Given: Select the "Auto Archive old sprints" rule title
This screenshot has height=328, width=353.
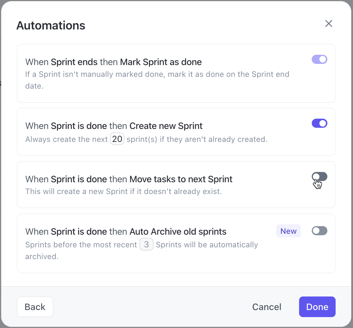Looking at the screenshot, I should click(x=126, y=232).
